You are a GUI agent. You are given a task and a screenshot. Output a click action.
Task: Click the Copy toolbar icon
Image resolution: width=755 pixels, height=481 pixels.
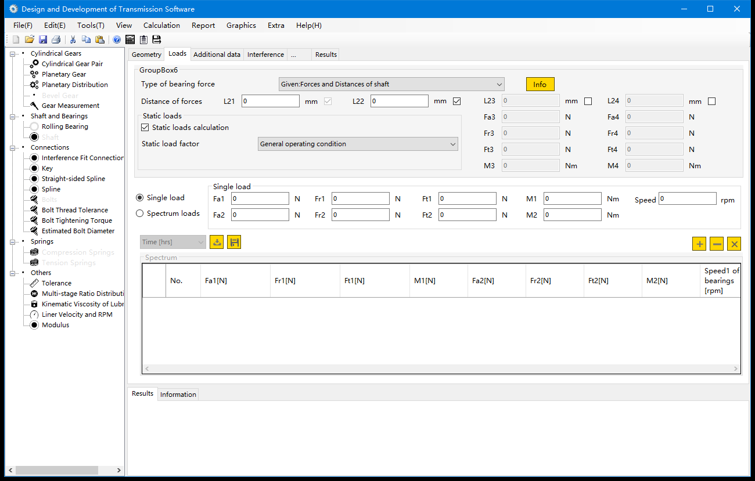point(87,39)
